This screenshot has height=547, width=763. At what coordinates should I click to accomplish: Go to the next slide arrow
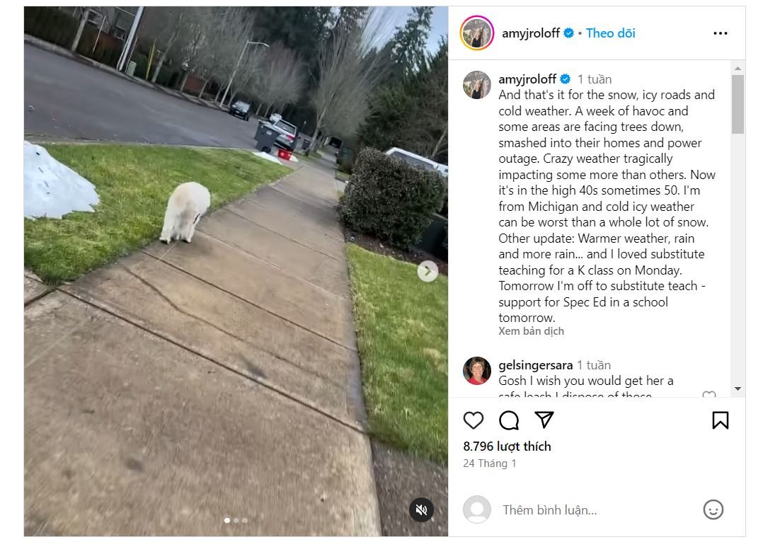click(428, 271)
